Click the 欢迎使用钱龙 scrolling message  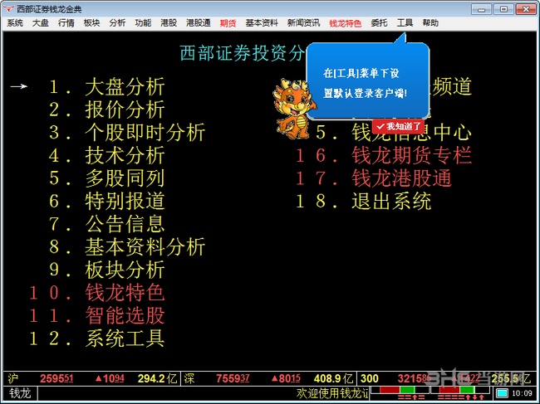(332, 393)
